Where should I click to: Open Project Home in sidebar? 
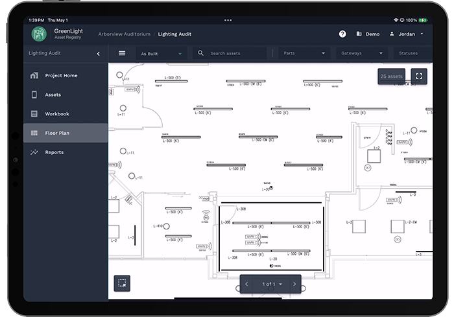point(61,76)
